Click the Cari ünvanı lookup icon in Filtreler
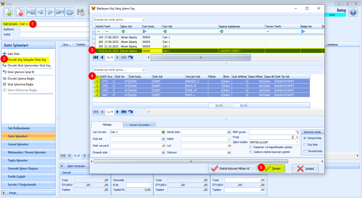 pyautogui.click(x=163, y=132)
